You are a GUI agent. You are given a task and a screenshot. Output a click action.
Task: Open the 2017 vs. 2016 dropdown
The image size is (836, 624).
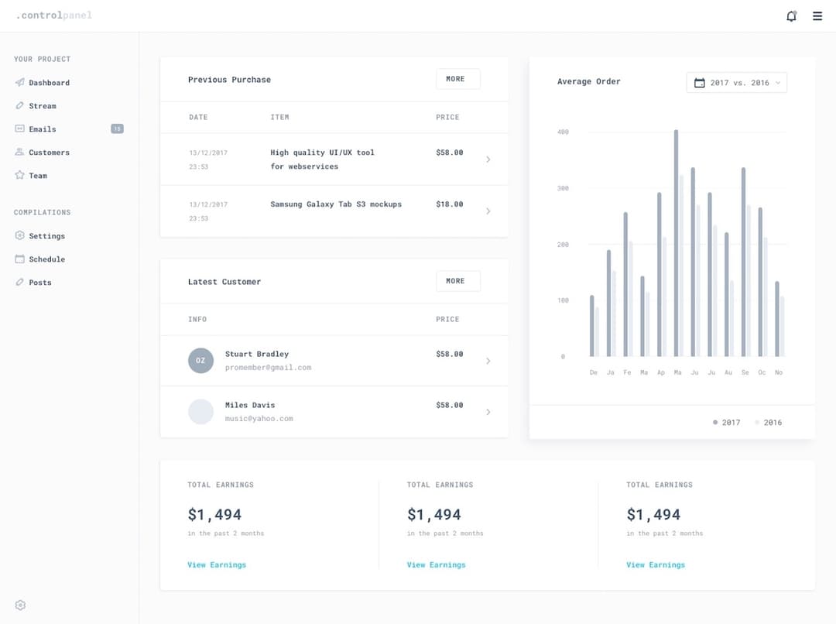click(x=736, y=82)
